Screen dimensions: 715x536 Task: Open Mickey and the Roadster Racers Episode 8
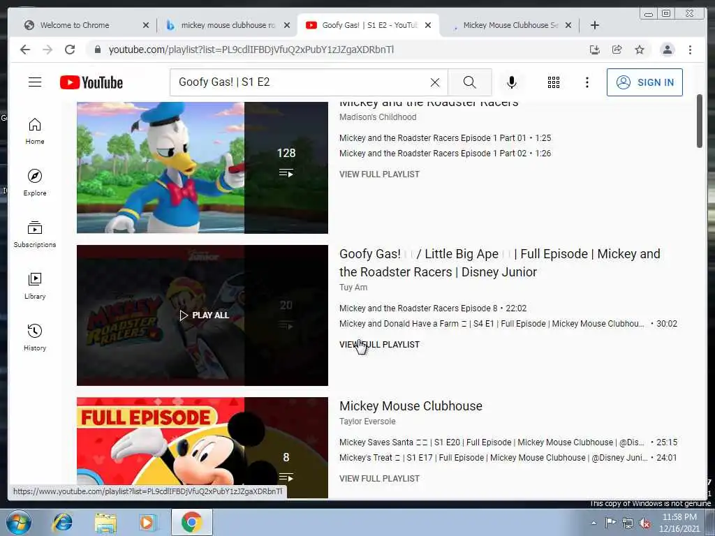[433, 308]
